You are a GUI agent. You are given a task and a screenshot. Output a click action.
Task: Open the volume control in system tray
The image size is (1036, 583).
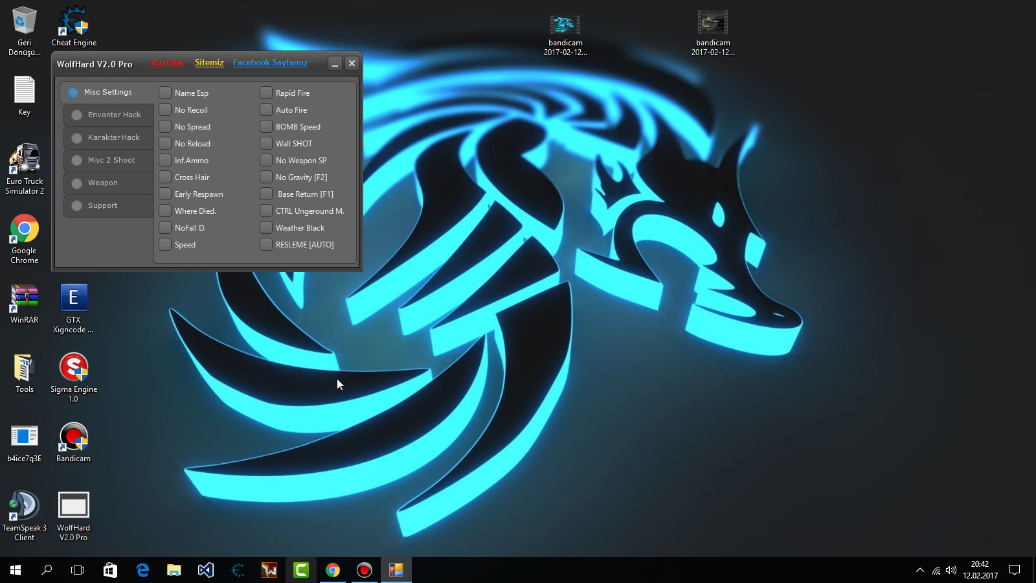tap(951, 570)
